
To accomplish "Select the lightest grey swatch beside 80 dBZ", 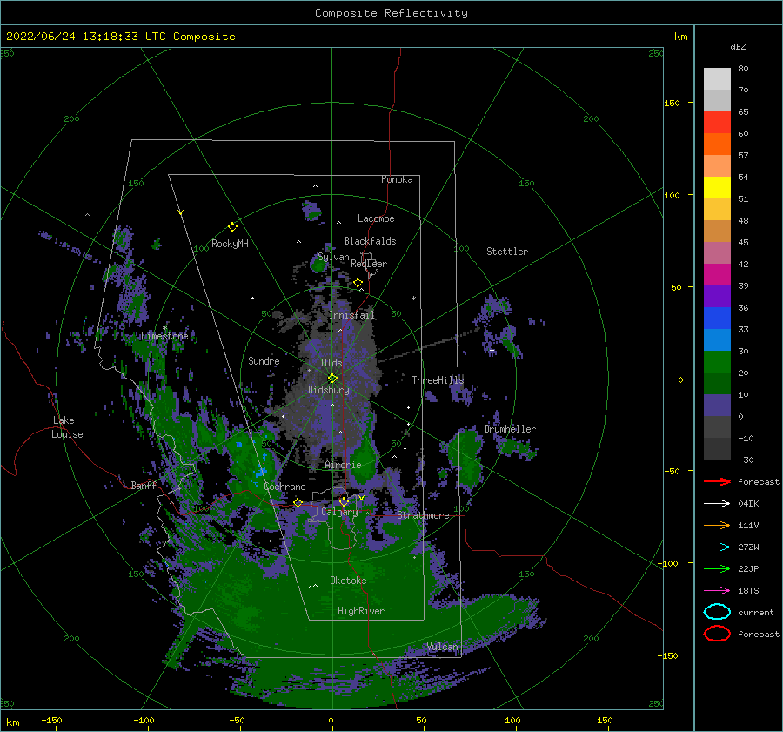I will pyautogui.click(x=717, y=78).
